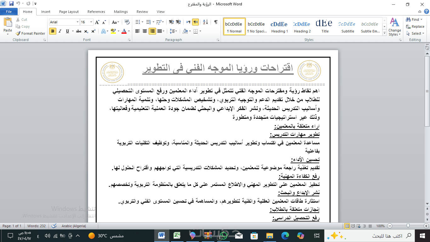
Task: Click the Paste clipboard icon
Action: pos(8,22)
